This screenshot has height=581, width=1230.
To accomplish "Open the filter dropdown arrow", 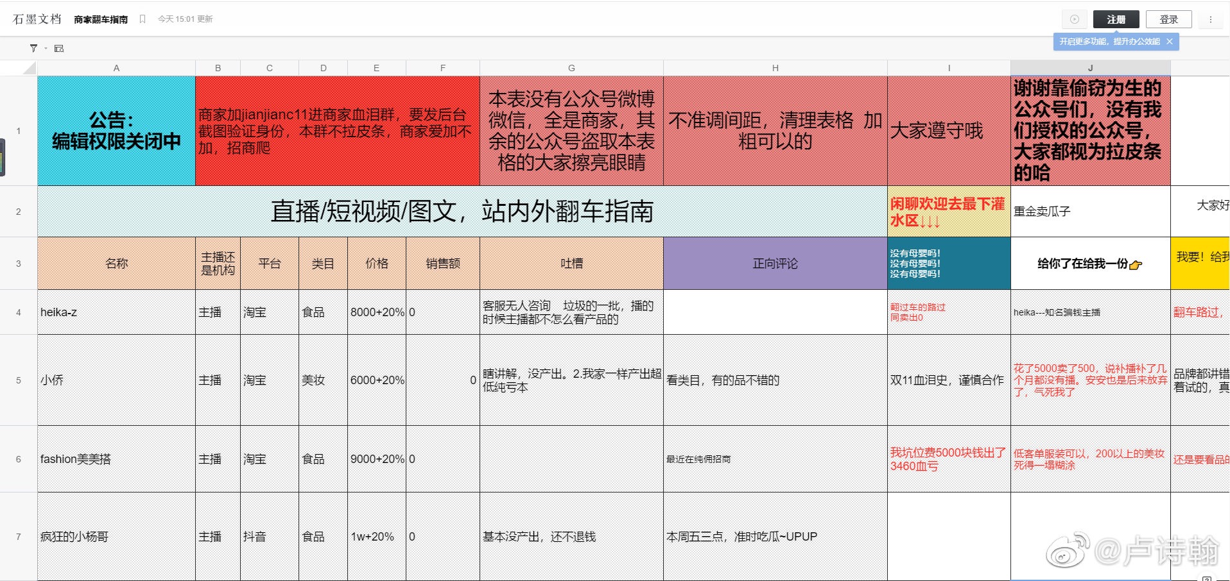I will point(46,49).
